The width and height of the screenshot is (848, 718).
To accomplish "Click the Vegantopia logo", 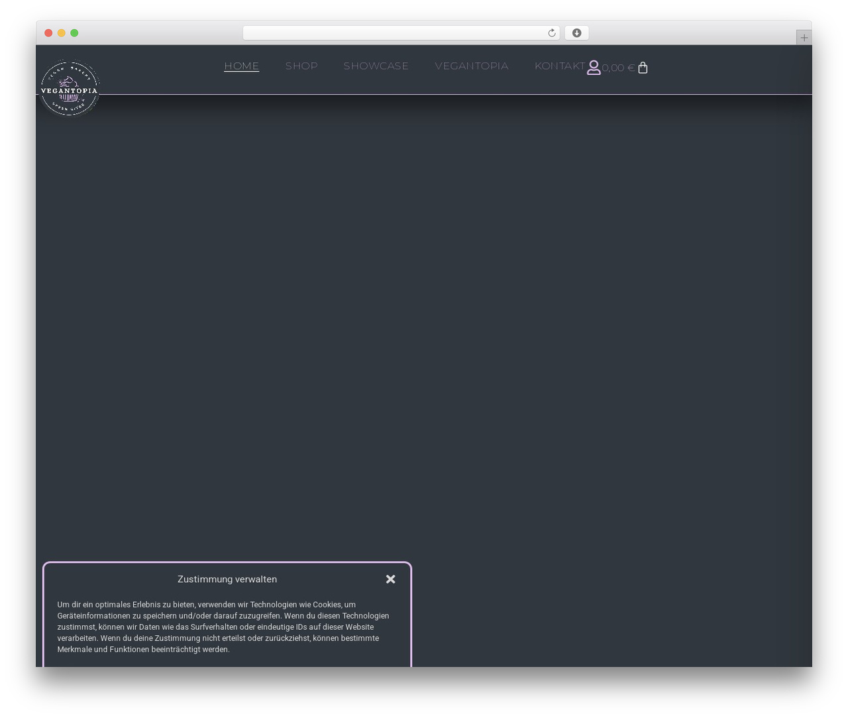I will point(70,89).
